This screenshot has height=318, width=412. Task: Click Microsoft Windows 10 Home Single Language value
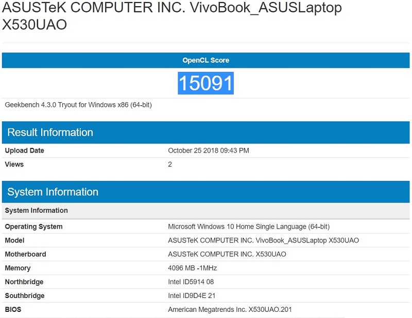click(x=249, y=227)
